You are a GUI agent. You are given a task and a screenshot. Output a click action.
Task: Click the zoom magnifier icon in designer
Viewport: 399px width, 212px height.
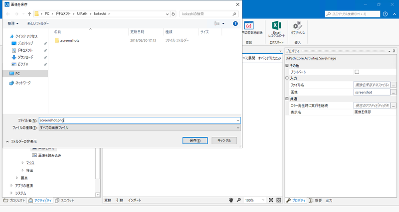pyautogui.click(x=239, y=201)
